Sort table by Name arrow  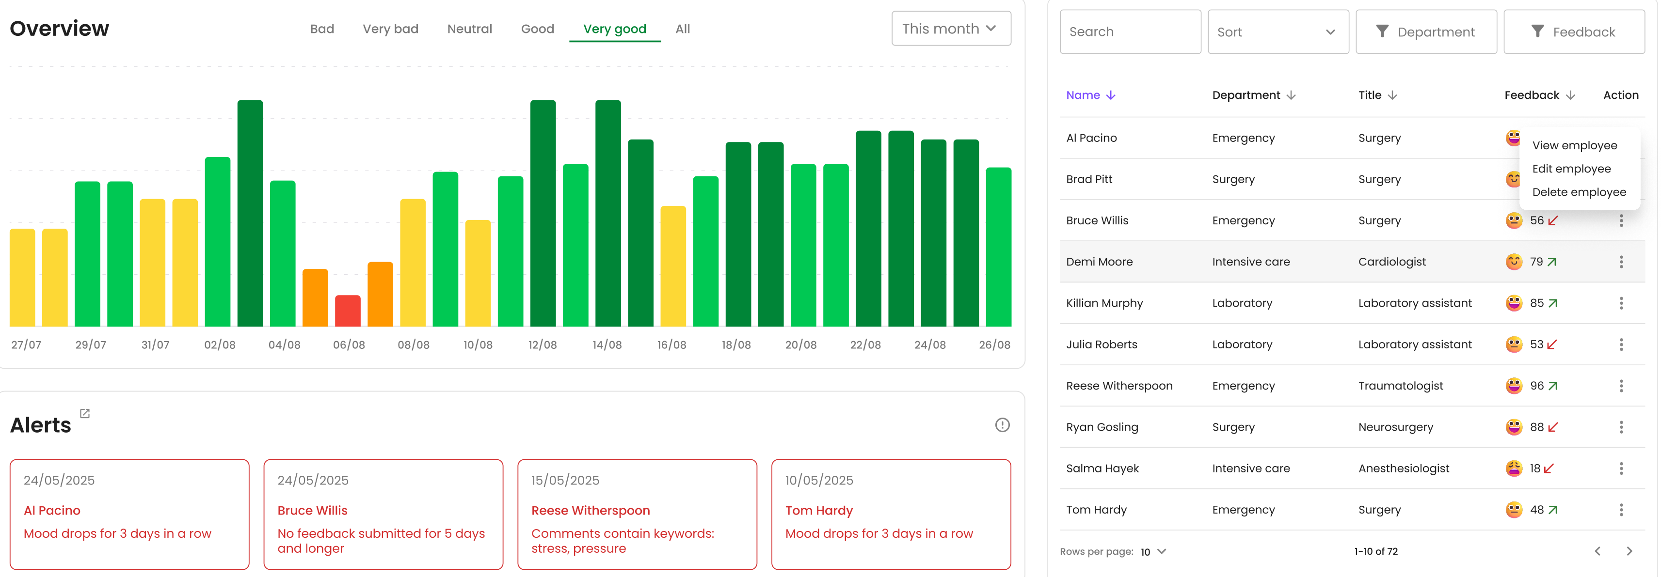pyautogui.click(x=1110, y=95)
